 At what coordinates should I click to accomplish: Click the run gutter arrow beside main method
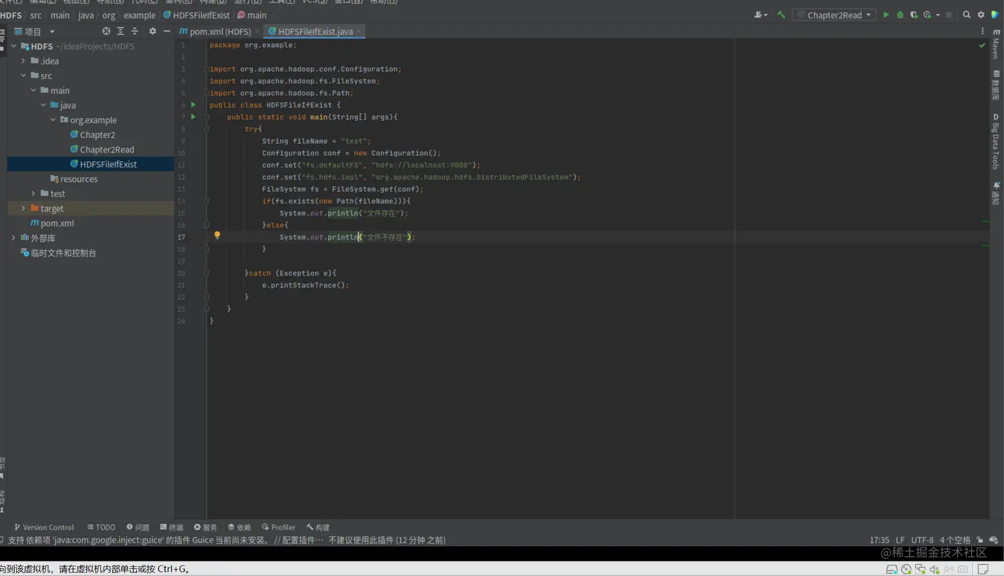[x=193, y=117]
